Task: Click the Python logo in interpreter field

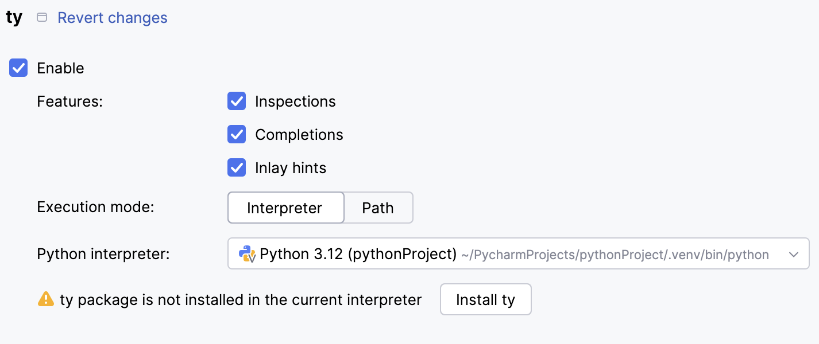Action: [x=247, y=253]
